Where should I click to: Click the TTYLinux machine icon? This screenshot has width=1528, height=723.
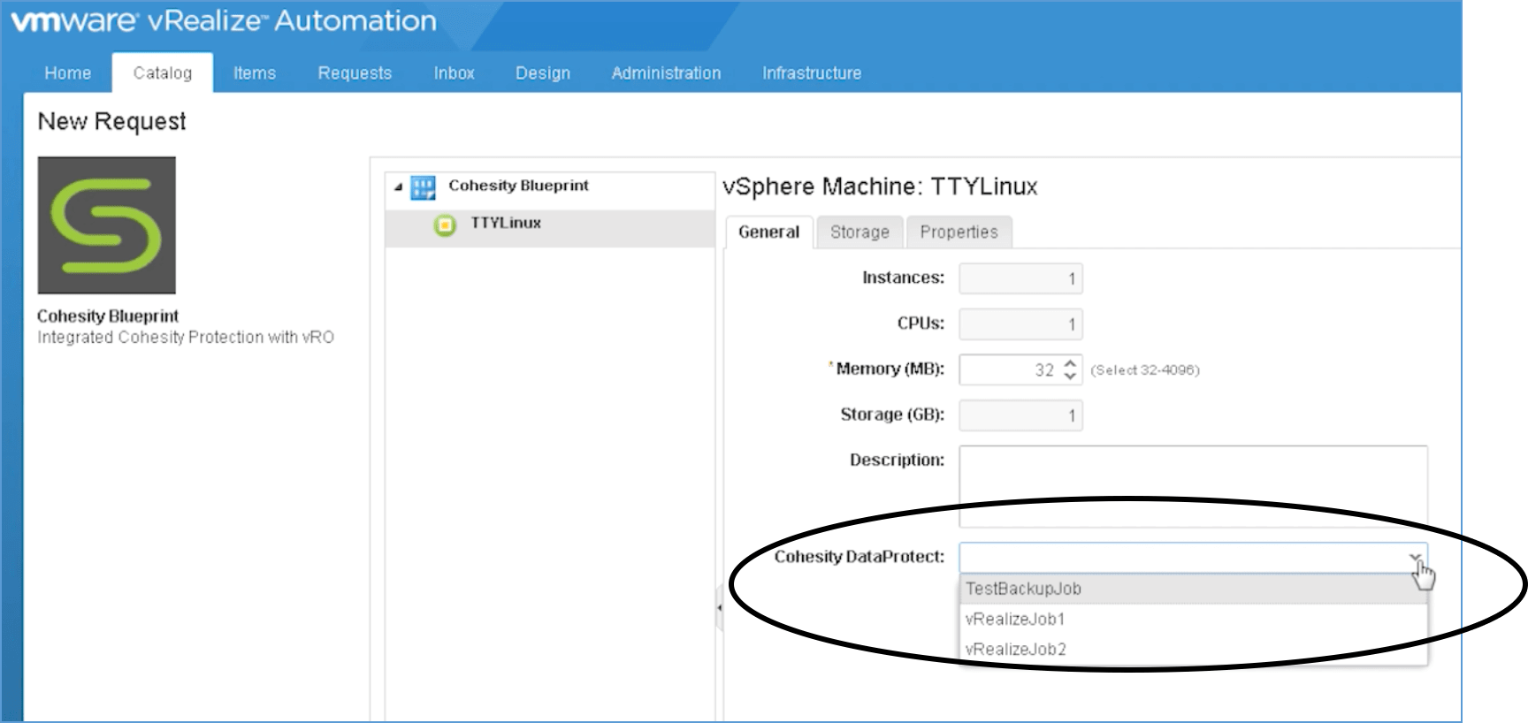pyautogui.click(x=445, y=225)
